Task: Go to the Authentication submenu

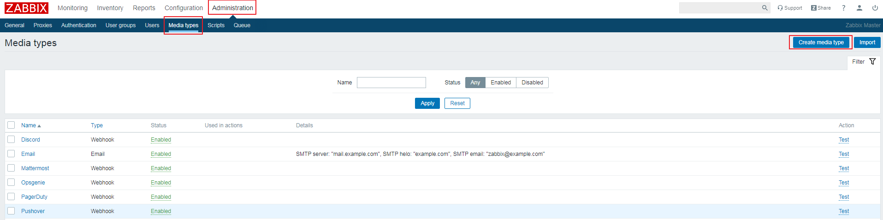Action: coord(79,25)
